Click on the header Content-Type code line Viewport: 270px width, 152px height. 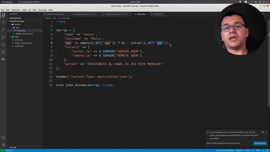(94, 77)
